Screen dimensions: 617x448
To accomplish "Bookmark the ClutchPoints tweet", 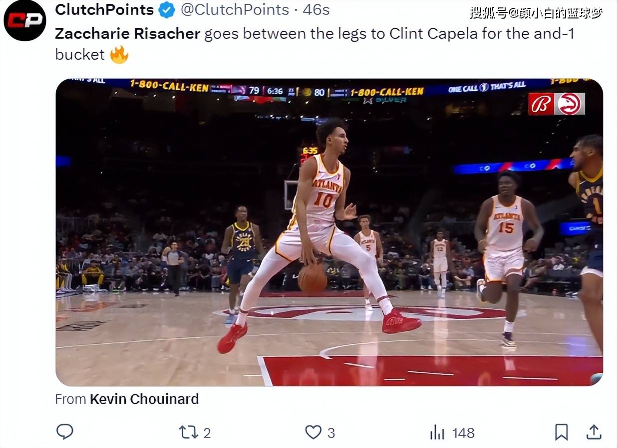I will 561,432.
